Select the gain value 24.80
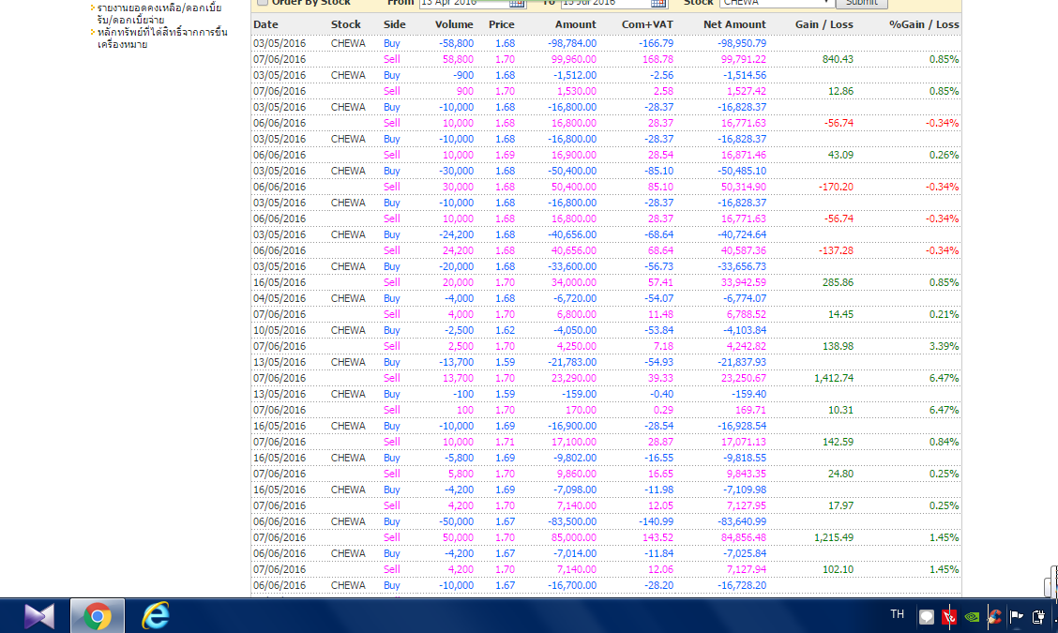This screenshot has width=1058, height=633. click(840, 474)
